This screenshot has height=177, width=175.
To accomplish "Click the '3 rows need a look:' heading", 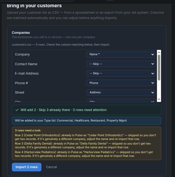I will coord(28,130).
